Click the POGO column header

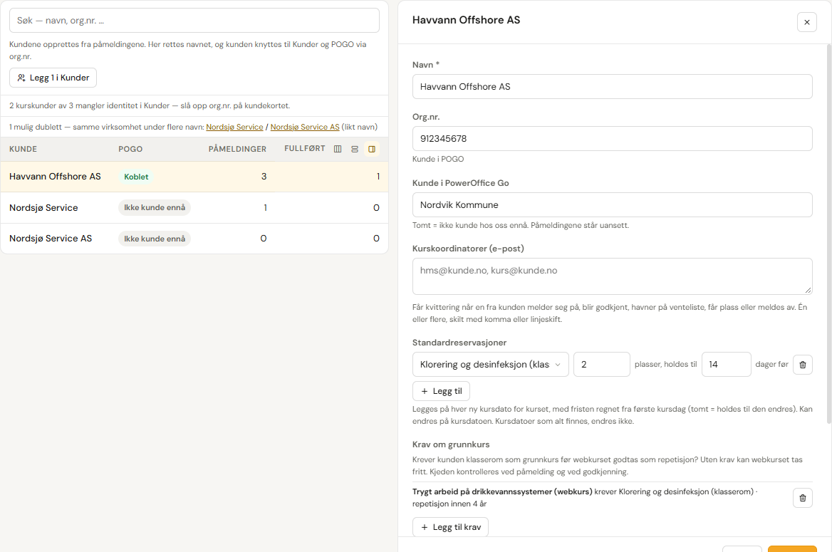tap(130, 149)
